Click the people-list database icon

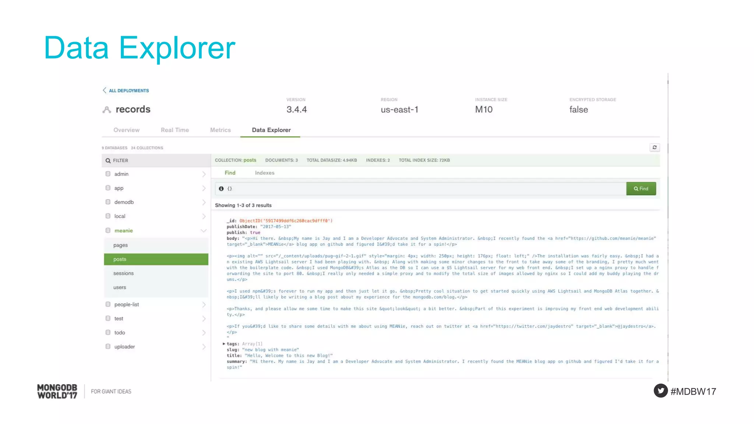108,304
